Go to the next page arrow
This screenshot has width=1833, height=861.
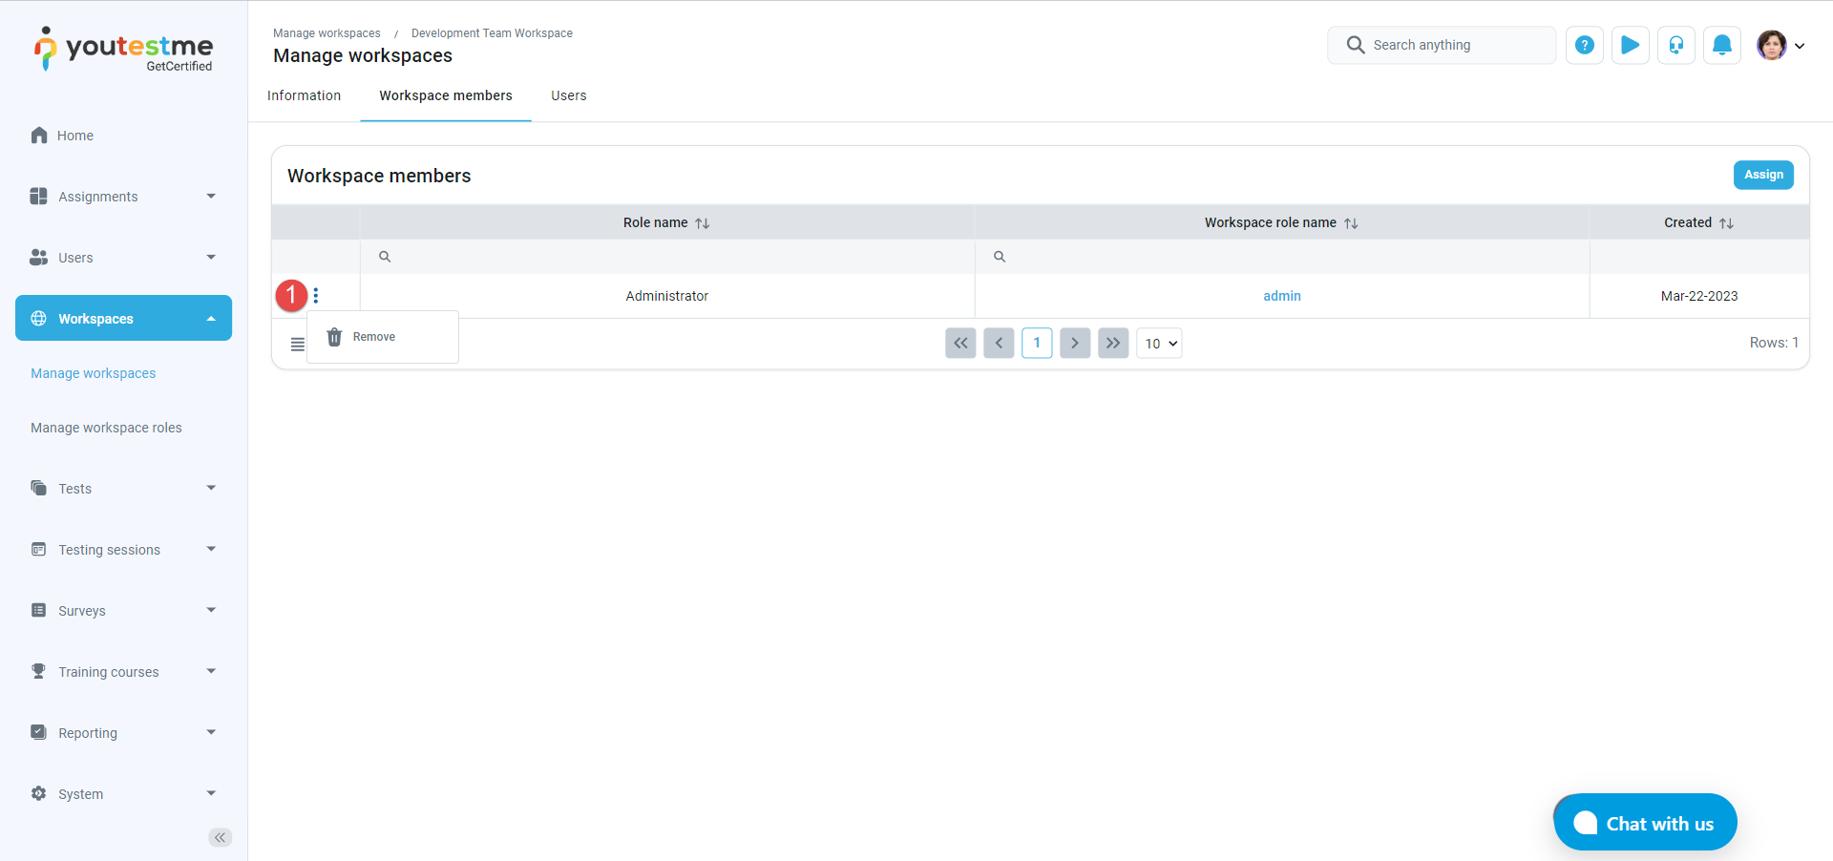tap(1075, 344)
